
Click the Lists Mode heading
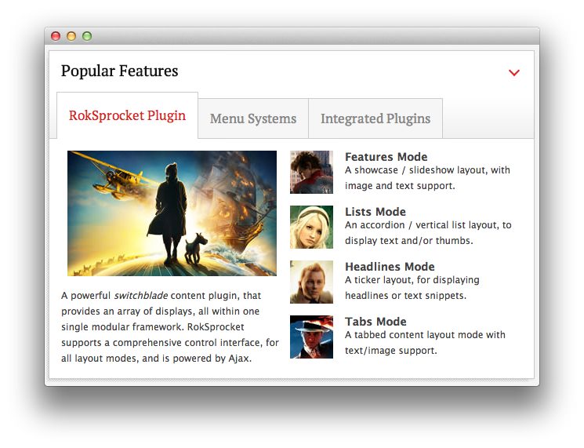click(375, 212)
